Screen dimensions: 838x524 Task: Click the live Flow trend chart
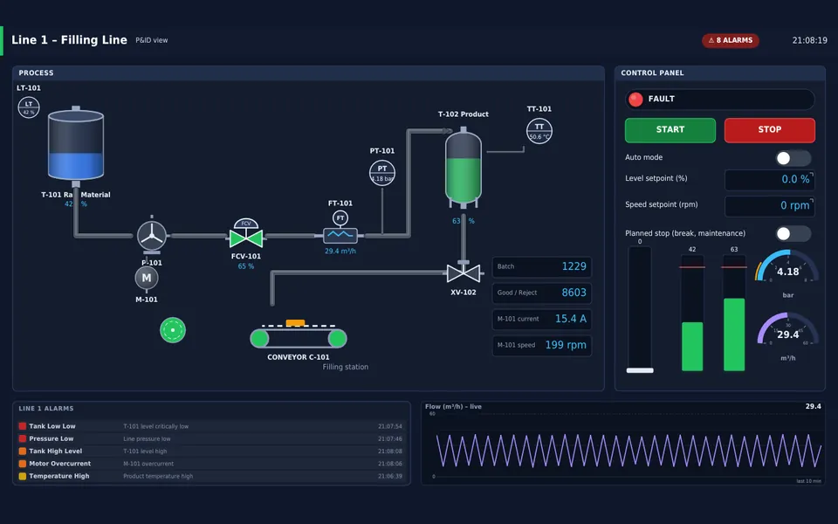(x=623, y=444)
